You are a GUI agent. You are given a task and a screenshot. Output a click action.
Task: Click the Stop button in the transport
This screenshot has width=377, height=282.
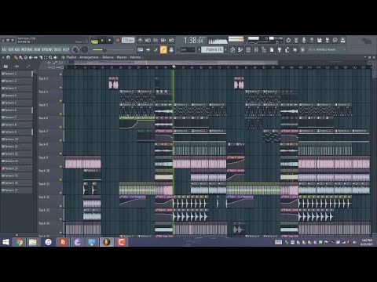click(x=109, y=40)
